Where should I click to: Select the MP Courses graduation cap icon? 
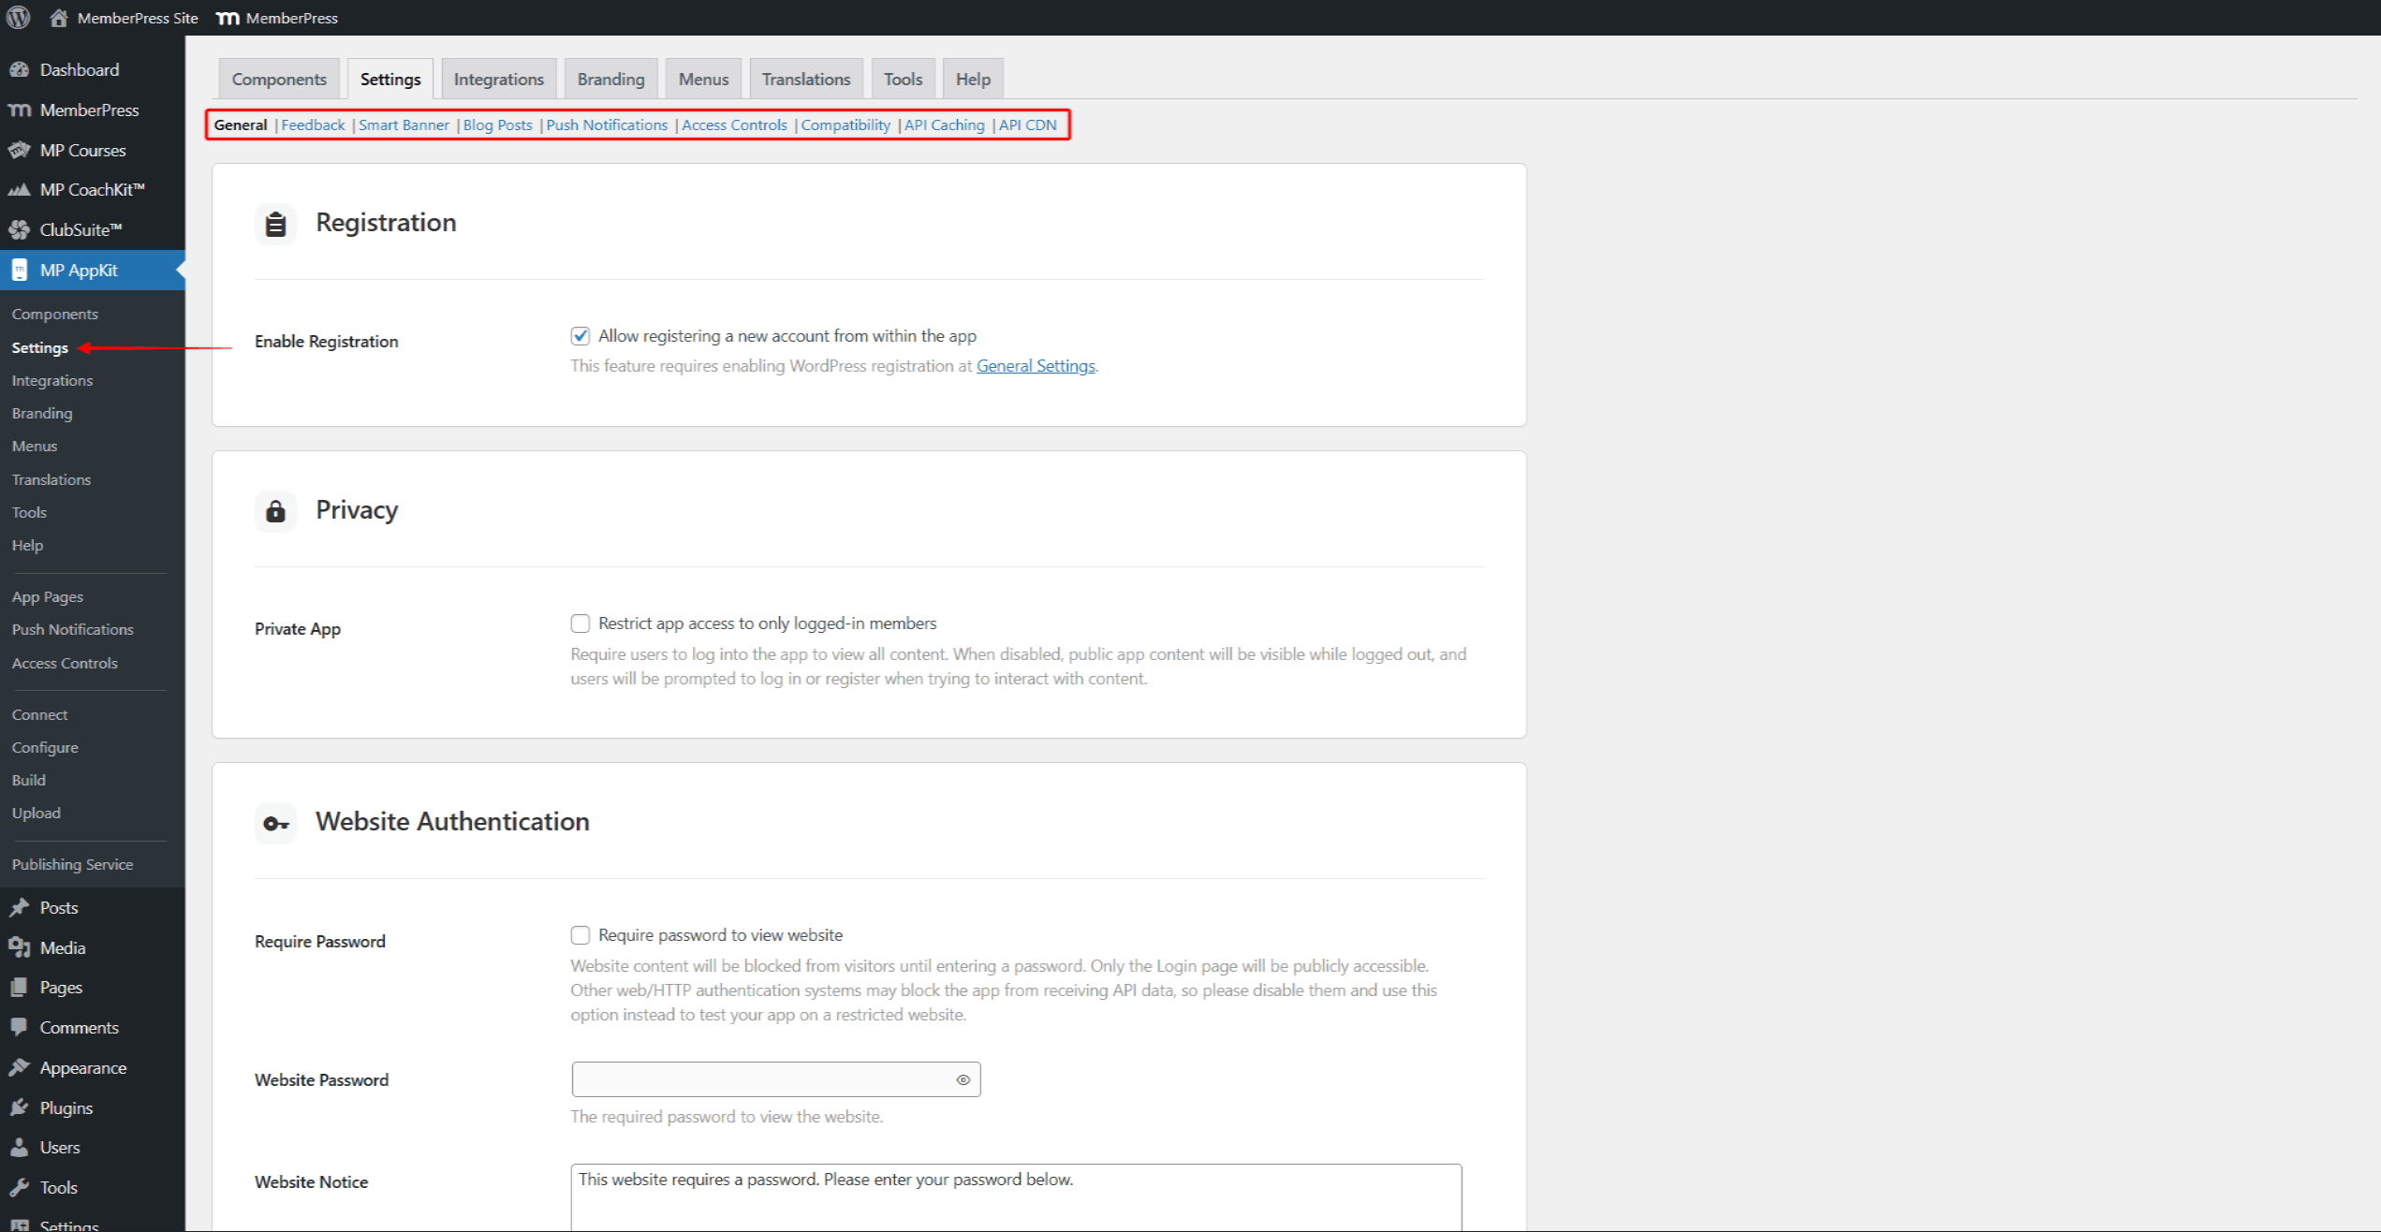coord(20,150)
